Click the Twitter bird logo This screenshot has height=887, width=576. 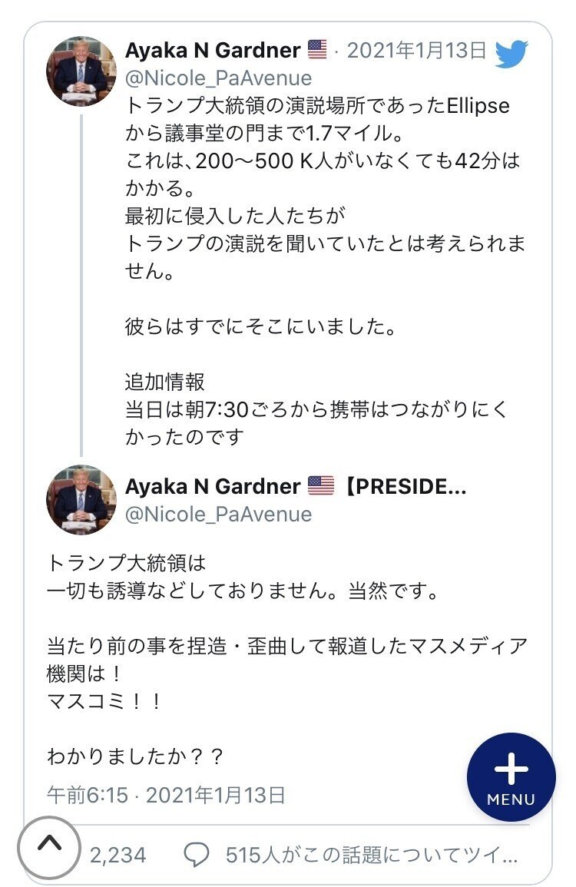point(511,53)
